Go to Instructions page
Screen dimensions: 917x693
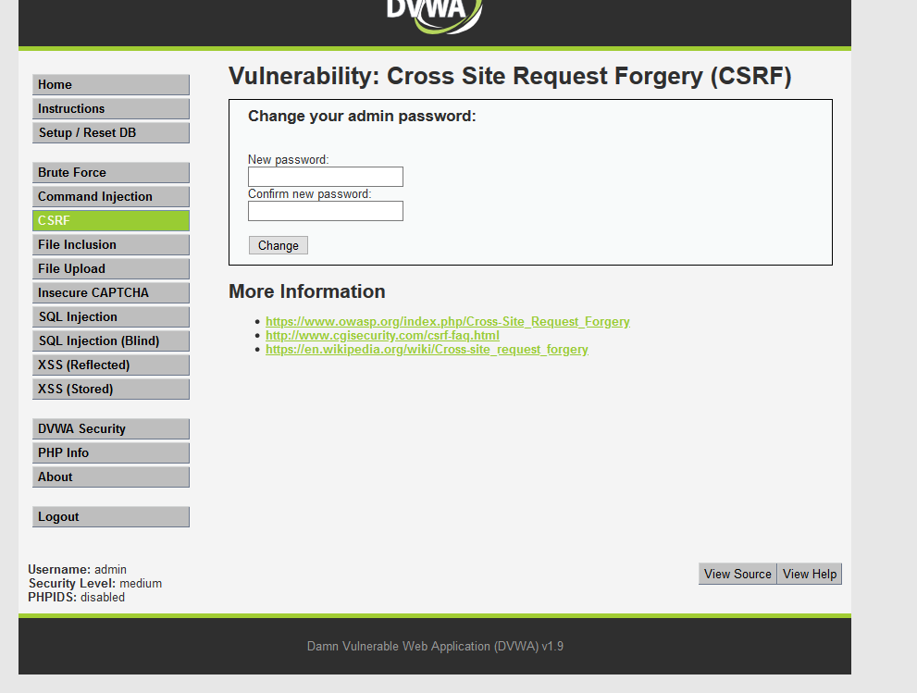pyautogui.click(x=111, y=109)
